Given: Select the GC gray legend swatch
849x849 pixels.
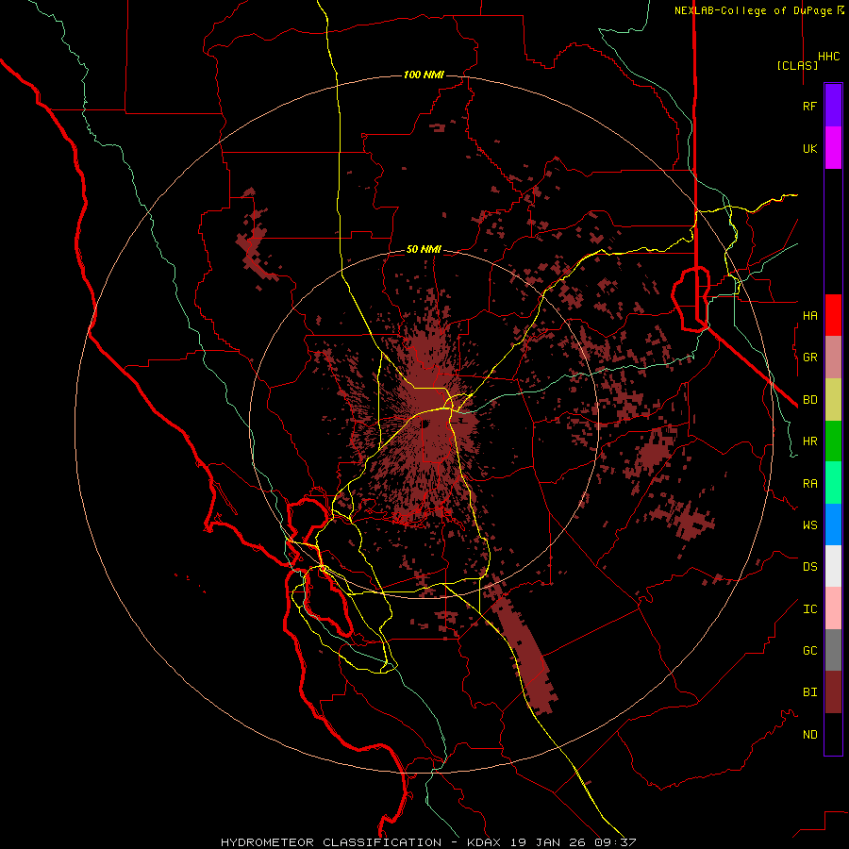Looking at the screenshot, I should pyautogui.click(x=833, y=650).
